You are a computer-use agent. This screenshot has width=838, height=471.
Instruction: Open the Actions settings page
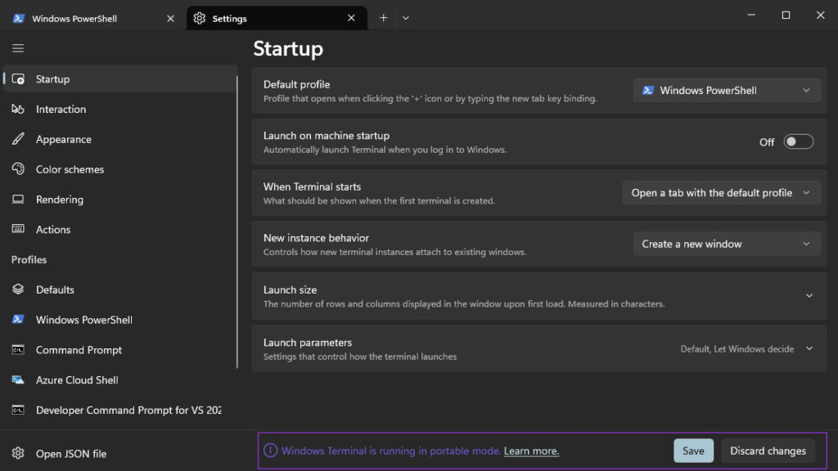(x=52, y=229)
